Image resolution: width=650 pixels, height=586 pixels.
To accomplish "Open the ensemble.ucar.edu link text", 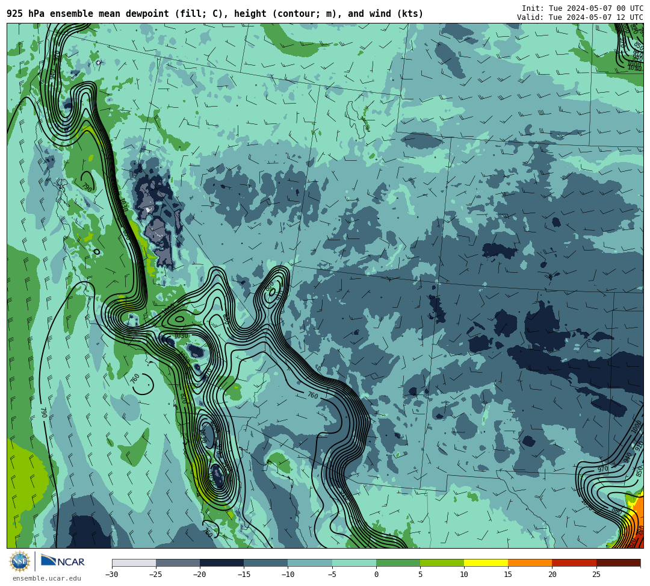I will [x=47, y=578].
